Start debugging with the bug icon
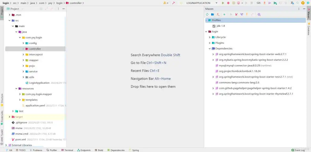 228,3
